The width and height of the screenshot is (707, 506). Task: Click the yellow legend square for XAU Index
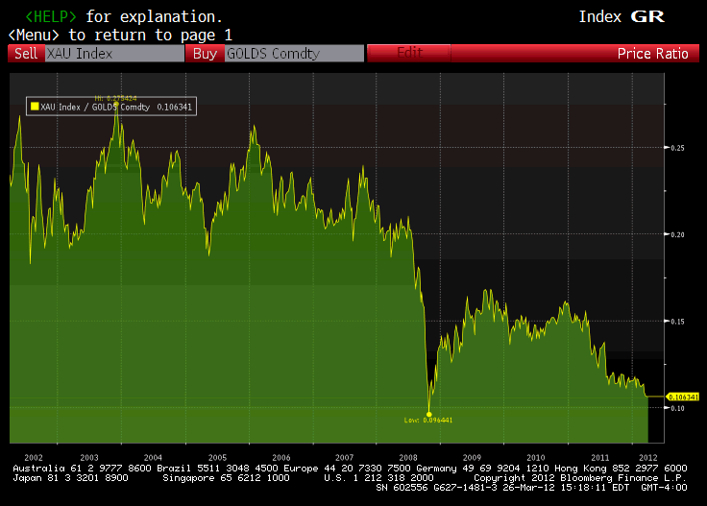point(36,108)
